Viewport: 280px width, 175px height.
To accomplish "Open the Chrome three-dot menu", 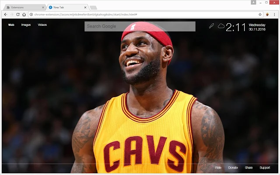I will point(274,14).
